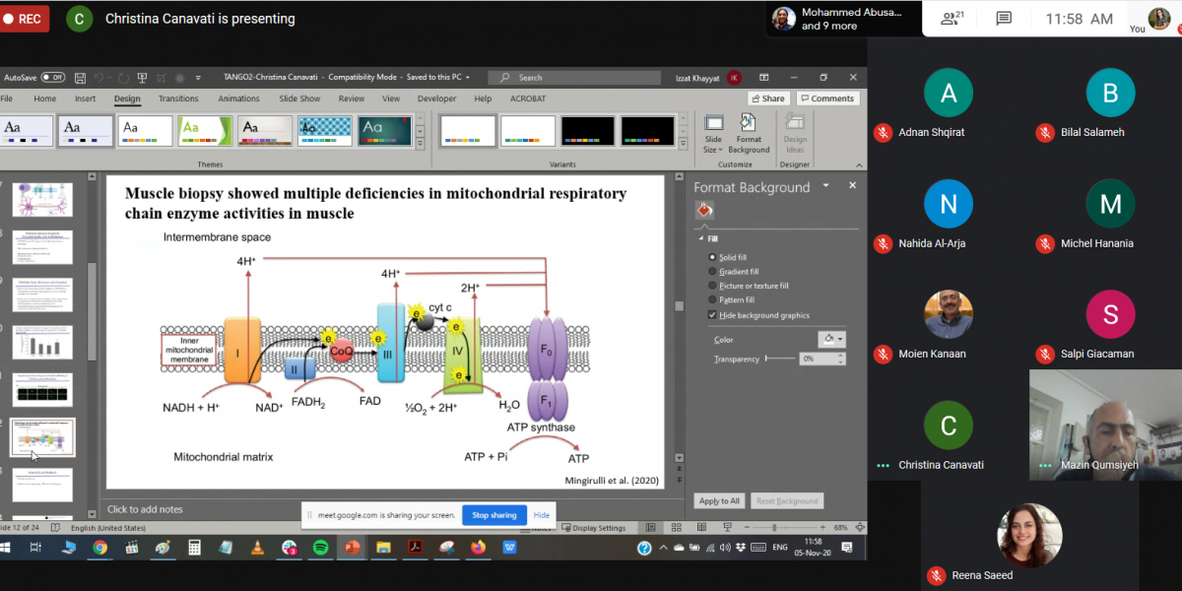Select the Fill paint bucket icon
Viewport: 1182px width, 591px height.
pos(703,211)
